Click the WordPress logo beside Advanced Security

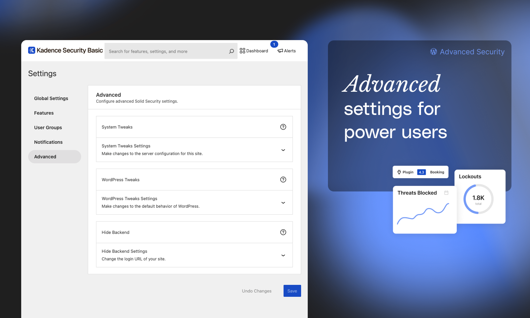[434, 52]
